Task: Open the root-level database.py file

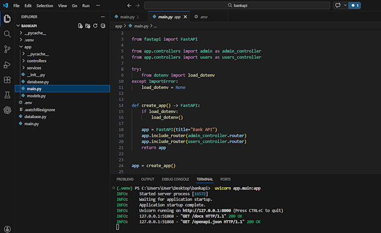Action: pyautogui.click(x=62, y=116)
